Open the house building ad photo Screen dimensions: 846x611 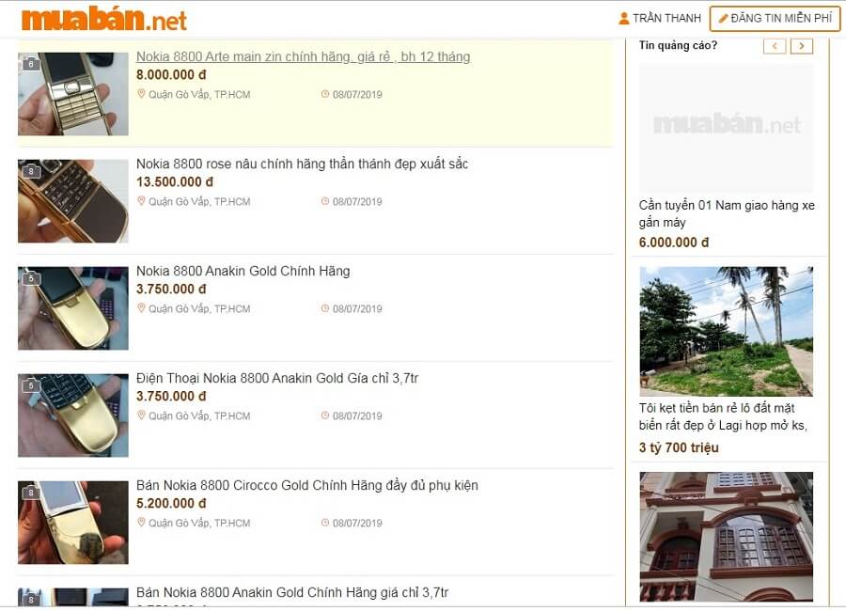pos(726,537)
